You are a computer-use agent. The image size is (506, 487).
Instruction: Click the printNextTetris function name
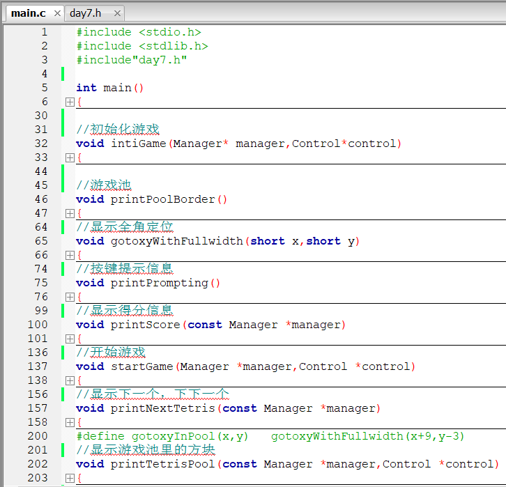click(163, 408)
